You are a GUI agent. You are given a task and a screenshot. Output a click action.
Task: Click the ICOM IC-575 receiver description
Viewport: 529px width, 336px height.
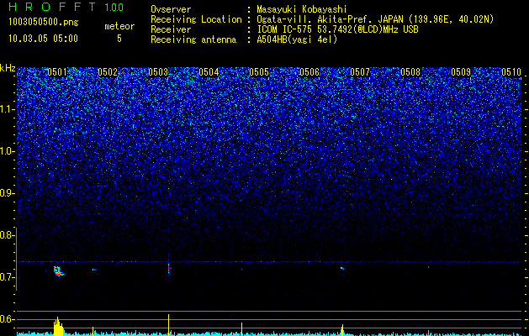[x=337, y=29]
